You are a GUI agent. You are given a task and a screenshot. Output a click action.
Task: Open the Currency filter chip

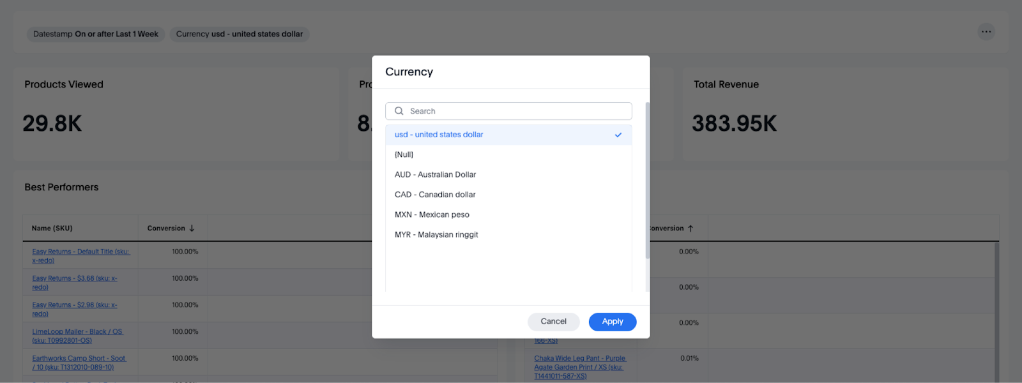click(240, 34)
